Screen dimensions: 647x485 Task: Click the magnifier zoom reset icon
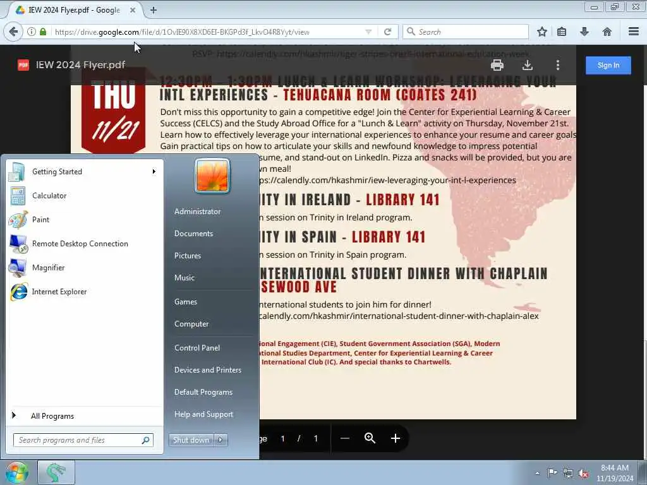tap(370, 438)
